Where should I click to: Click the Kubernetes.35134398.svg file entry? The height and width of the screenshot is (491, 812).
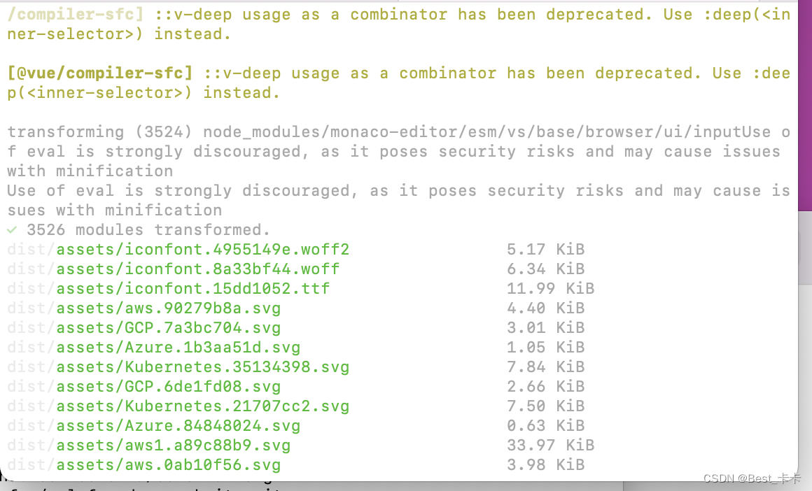coord(202,367)
